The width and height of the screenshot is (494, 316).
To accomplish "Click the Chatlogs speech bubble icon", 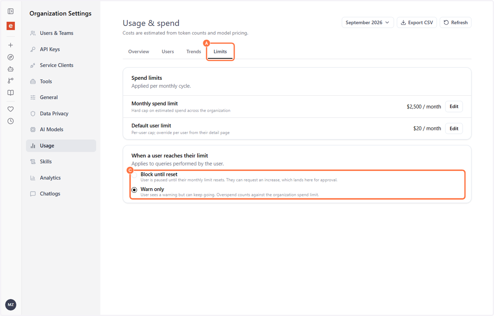I will 33,194.
